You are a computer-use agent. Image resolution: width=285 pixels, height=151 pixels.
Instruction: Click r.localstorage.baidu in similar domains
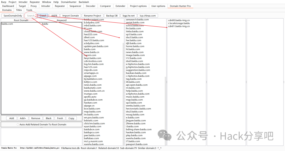[x=179, y=23]
